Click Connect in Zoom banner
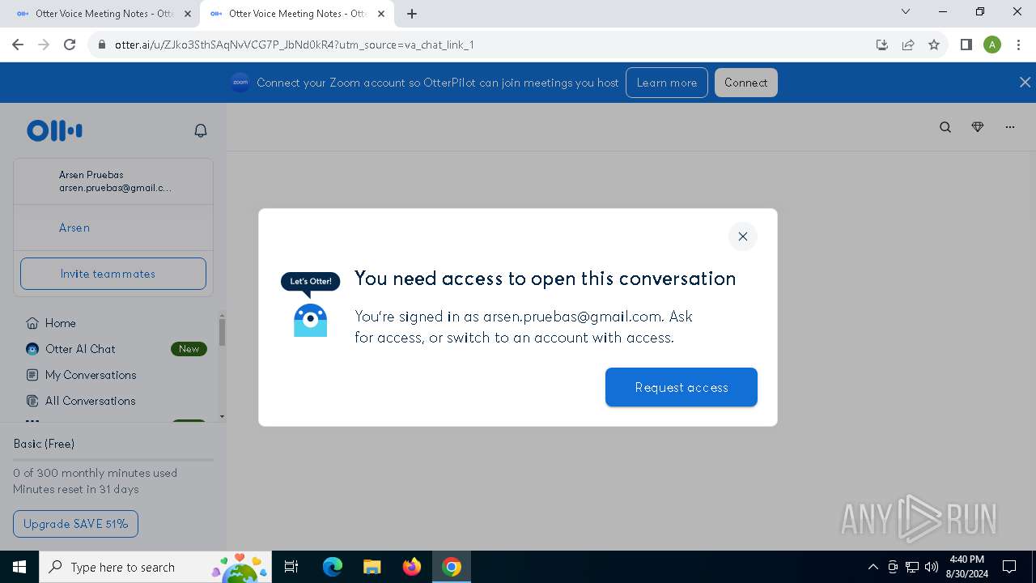Viewport: 1036px width, 583px height. [745, 83]
